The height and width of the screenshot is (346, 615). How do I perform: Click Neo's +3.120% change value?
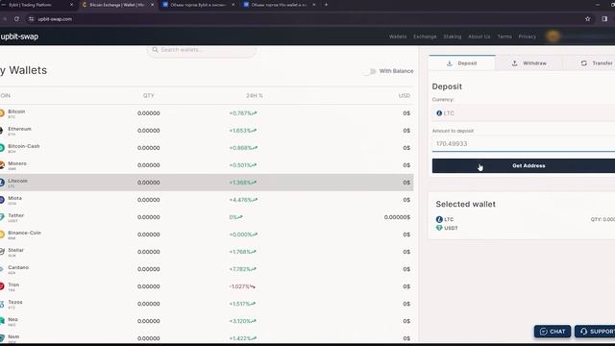point(243,321)
